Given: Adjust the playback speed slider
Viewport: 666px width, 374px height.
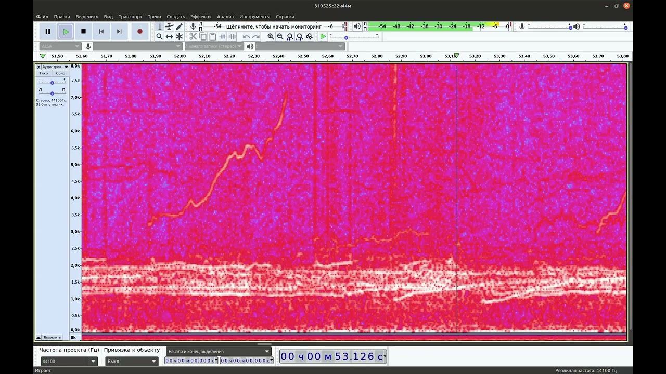Looking at the screenshot, I should pyautogui.click(x=354, y=37).
